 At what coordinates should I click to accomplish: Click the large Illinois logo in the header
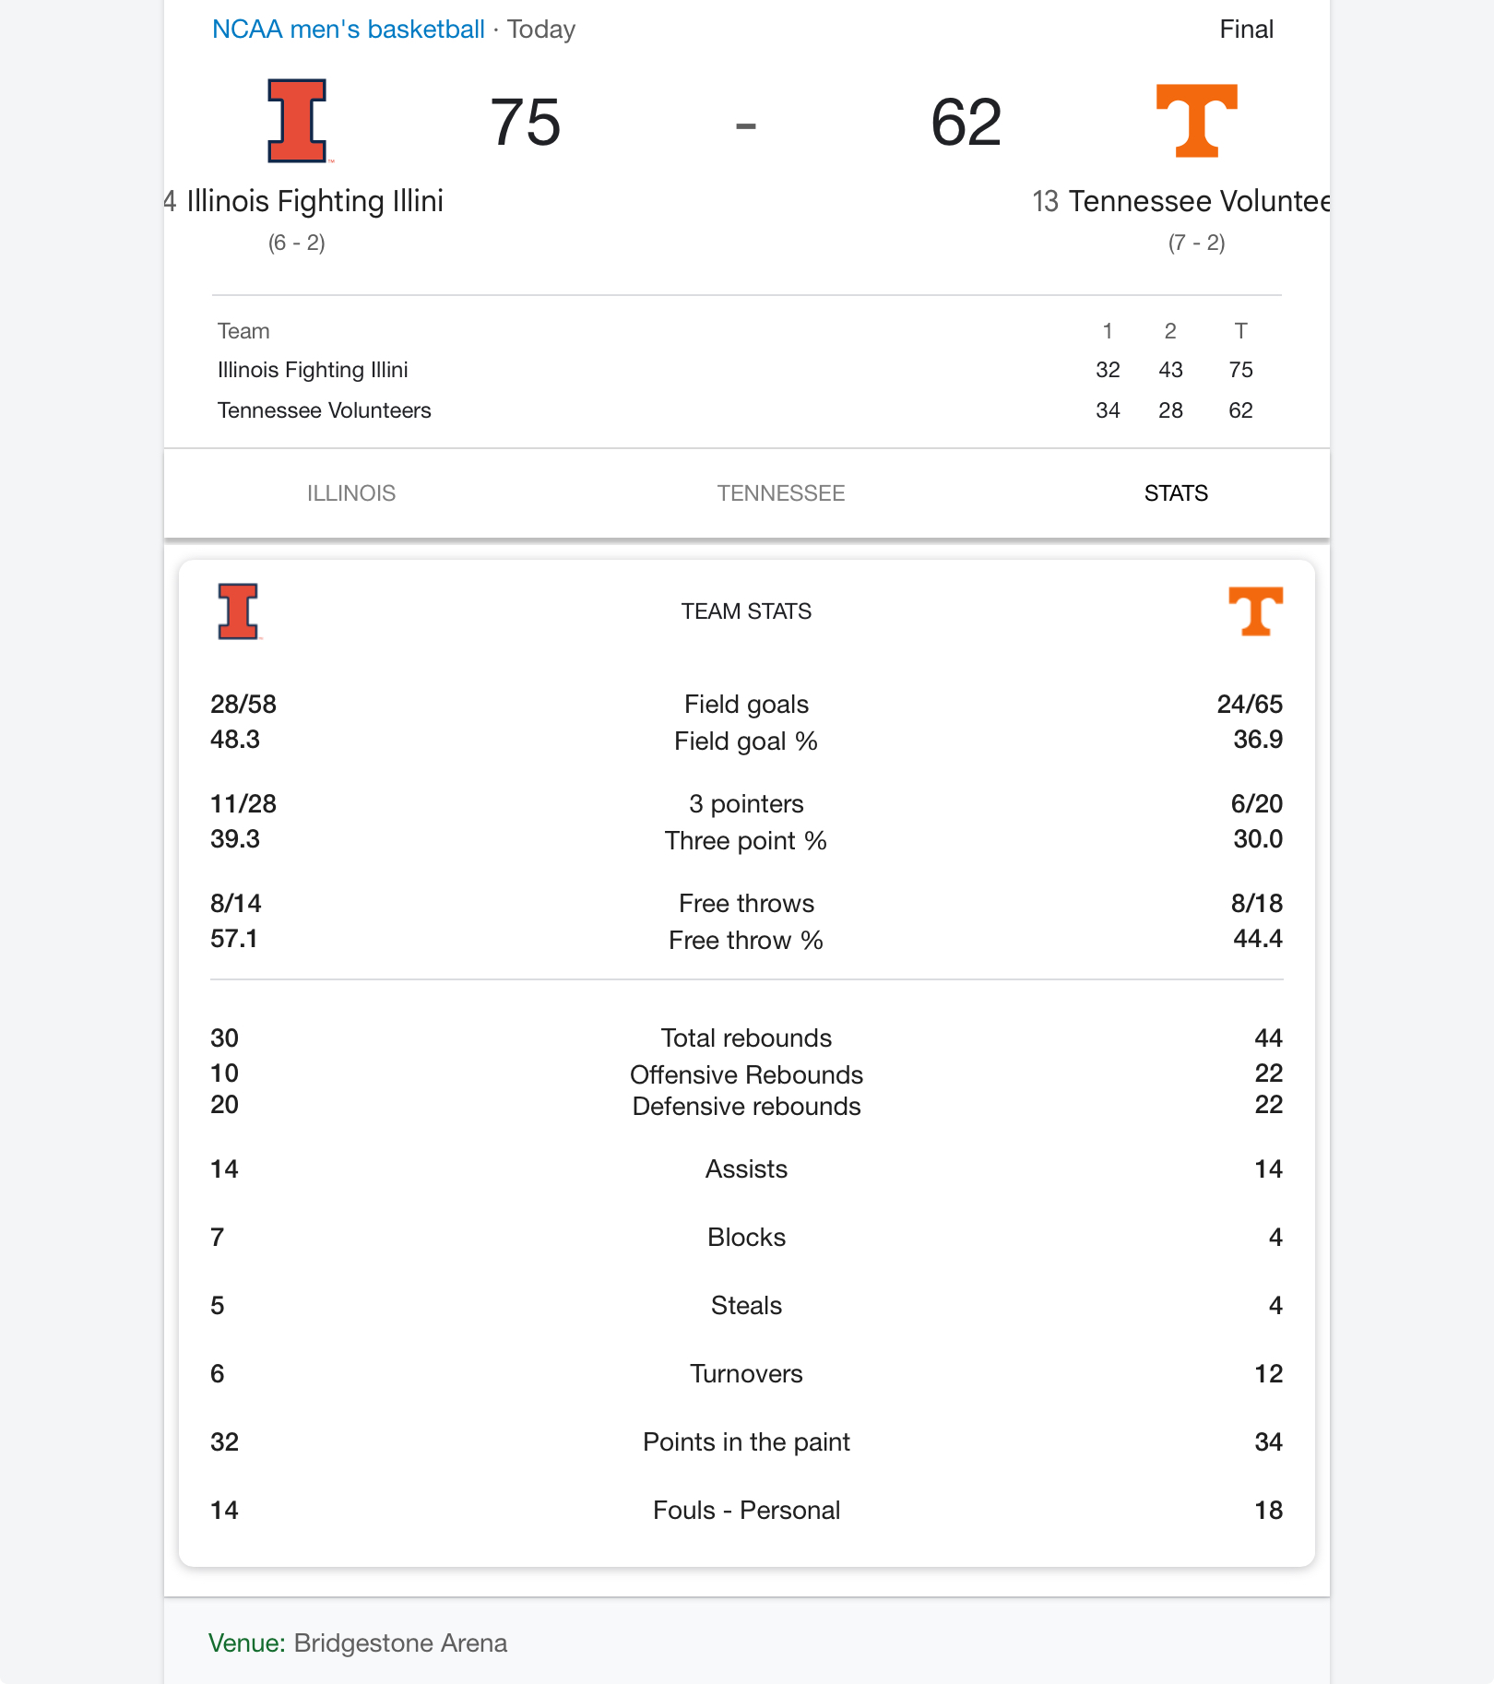click(297, 121)
